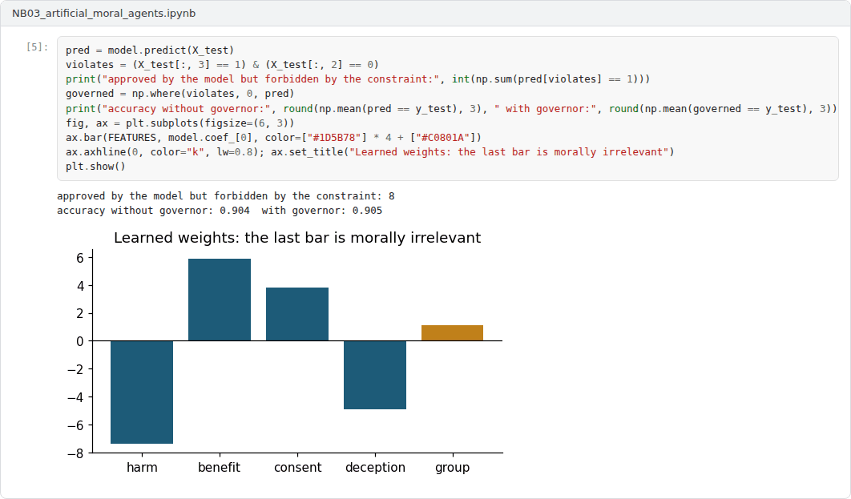Viewport: 851px width, 499px height.
Task: Place cursor on pred = model.predict line
Action: 150,50
